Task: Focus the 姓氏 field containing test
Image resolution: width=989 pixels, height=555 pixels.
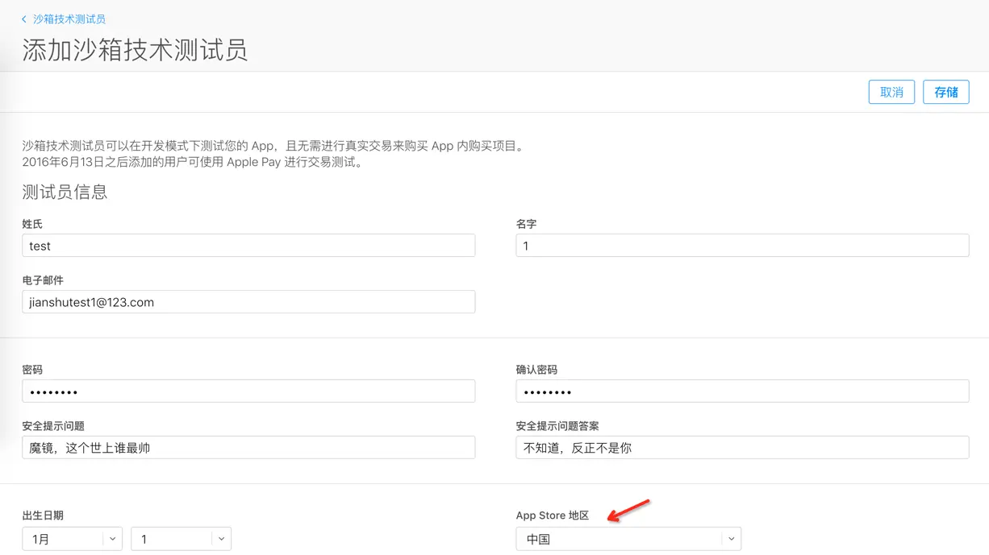Action: click(x=248, y=246)
